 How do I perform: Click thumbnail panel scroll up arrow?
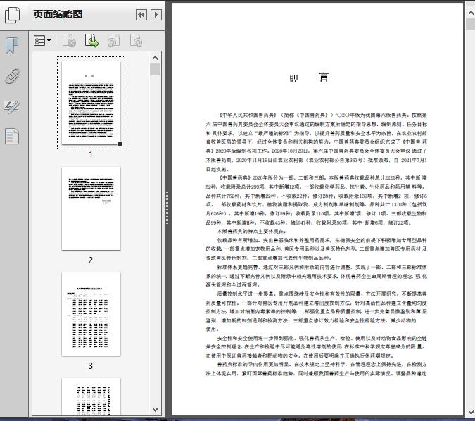(155, 58)
